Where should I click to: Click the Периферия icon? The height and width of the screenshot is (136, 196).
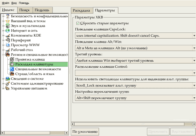8,40
